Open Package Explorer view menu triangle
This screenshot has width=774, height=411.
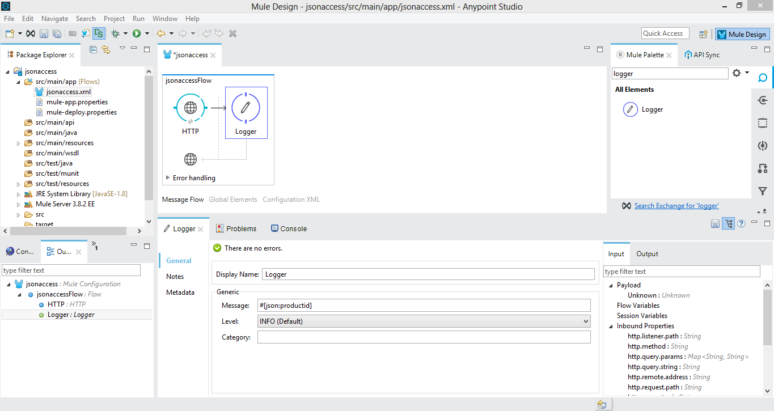click(122, 49)
